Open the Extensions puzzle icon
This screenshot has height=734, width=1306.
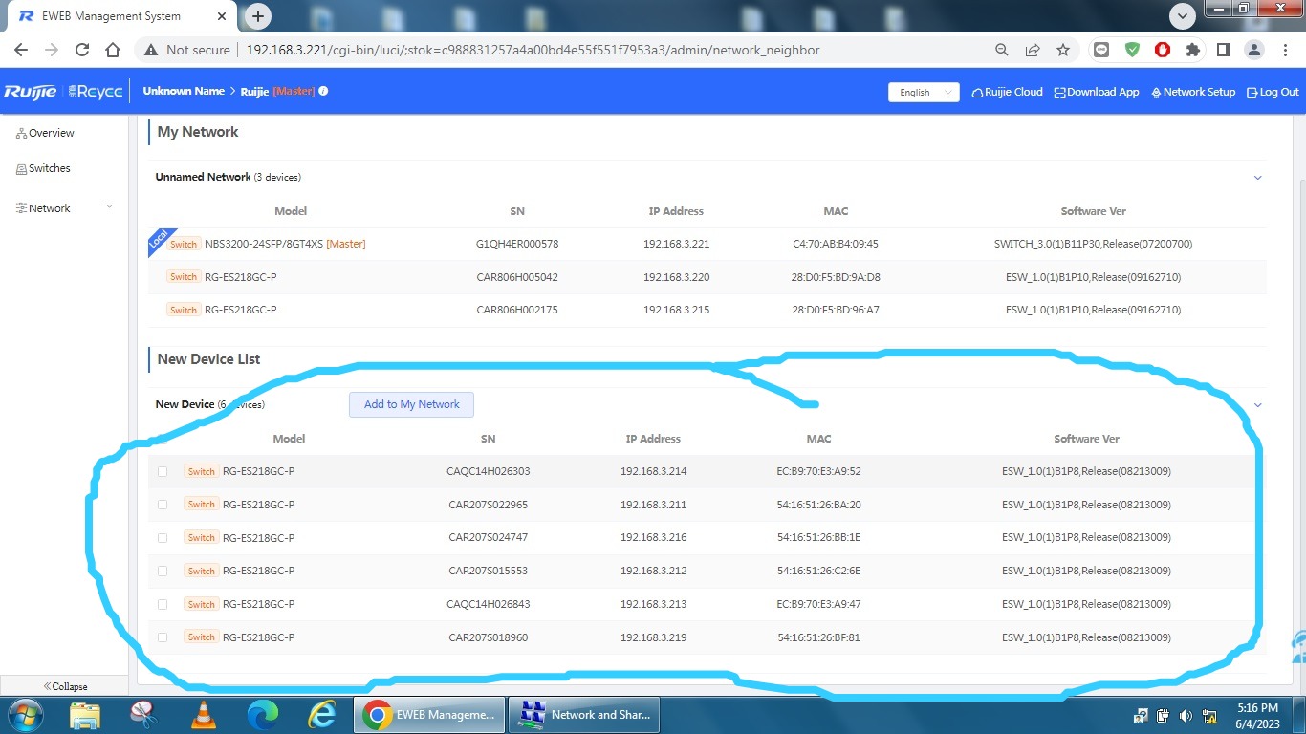point(1192,50)
